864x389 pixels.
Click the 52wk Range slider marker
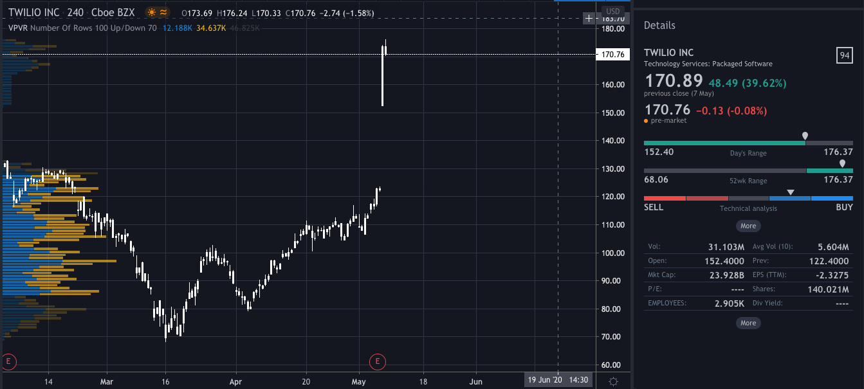coord(842,164)
